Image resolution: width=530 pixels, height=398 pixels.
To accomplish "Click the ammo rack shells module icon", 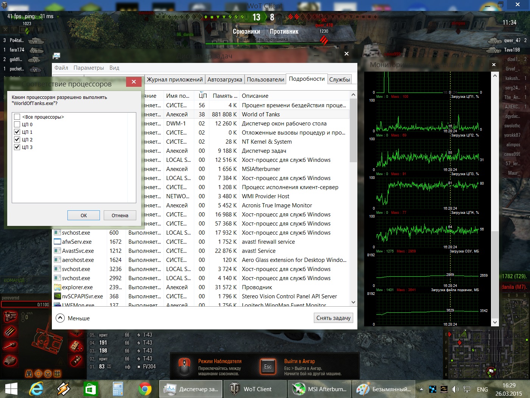I will (x=10, y=331).
